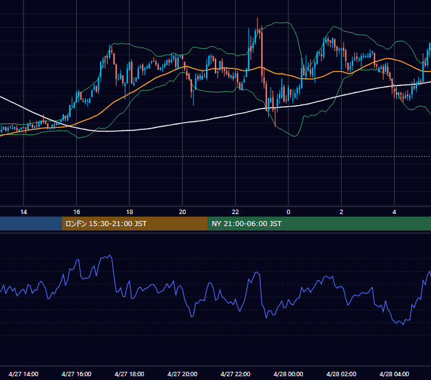Click the 22 hour label on price axis
This screenshot has width=431, height=380.
click(235, 212)
